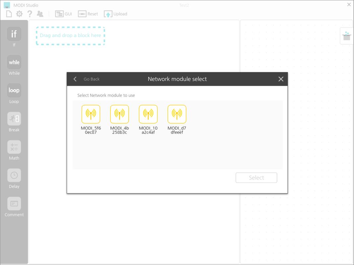Select network module MODI_5f60ec87

91,114
